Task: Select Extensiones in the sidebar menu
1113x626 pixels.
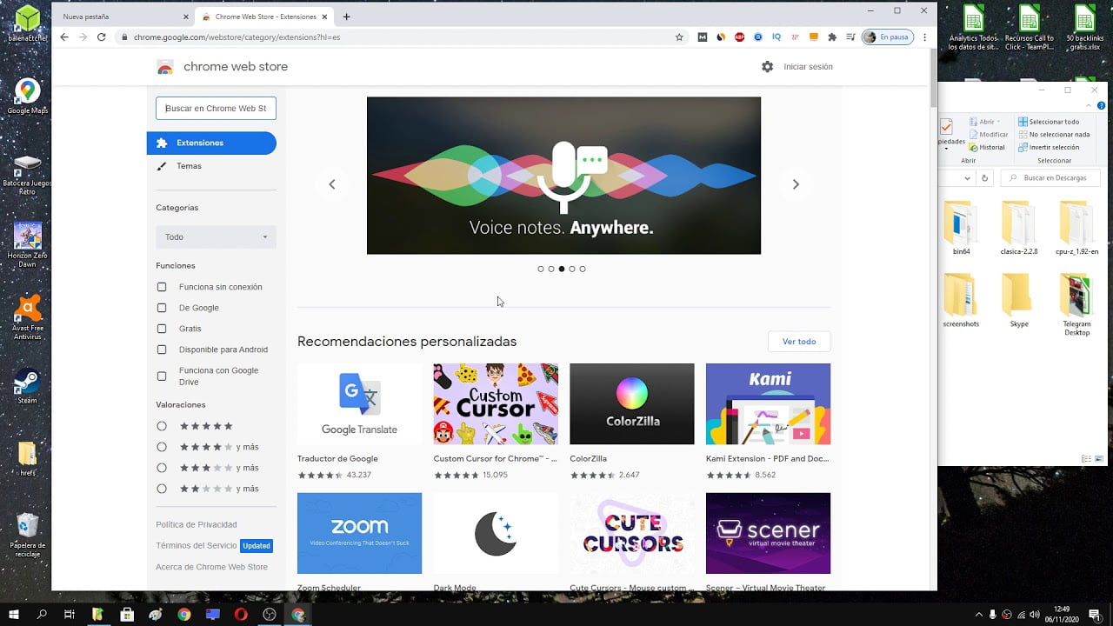Action: pos(200,143)
